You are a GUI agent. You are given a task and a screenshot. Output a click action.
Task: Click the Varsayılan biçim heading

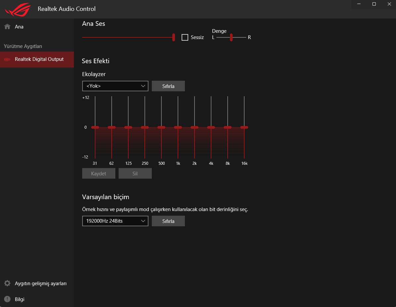click(106, 197)
